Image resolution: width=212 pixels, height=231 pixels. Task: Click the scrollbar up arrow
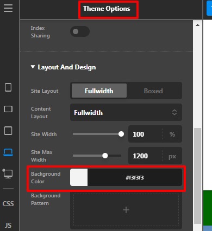tap(197, 25)
